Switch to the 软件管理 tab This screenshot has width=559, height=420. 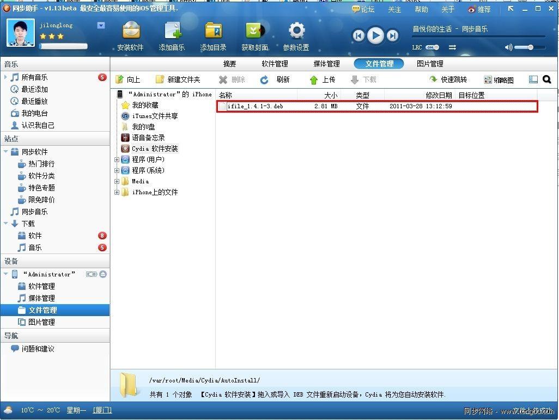(275, 64)
